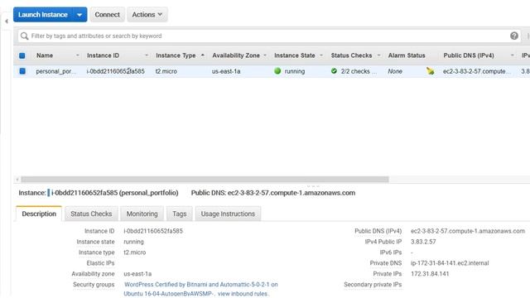Click the green status checks checkmark icon
Image resolution: width=530 pixels, height=298 pixels.
[x=334, y=71]
